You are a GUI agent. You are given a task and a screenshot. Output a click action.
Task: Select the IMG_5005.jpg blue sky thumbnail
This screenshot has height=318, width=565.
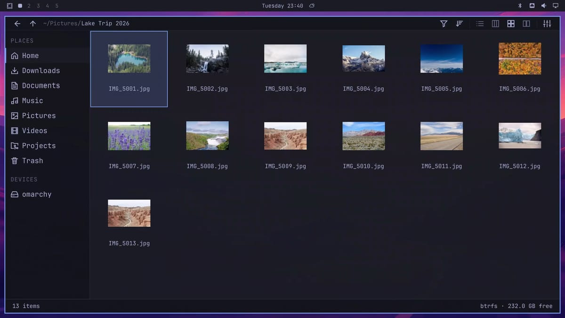pyautogui.click(x=442, y=58)
